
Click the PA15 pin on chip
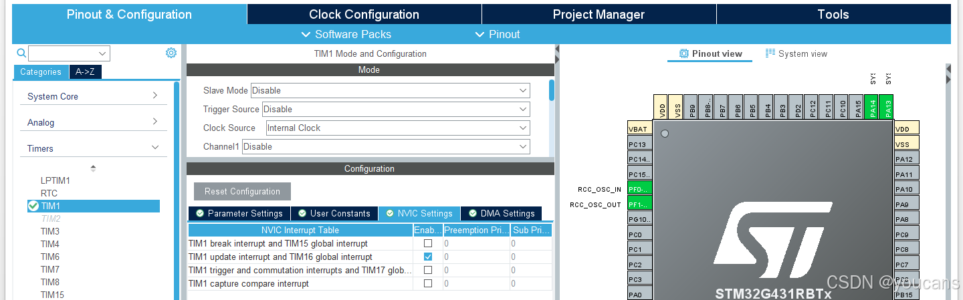857,106
